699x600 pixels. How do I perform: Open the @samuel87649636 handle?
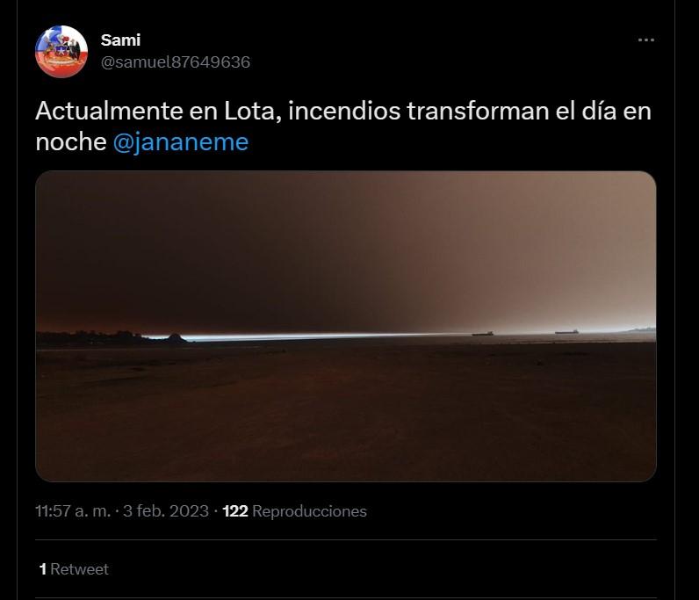(x=176, y=62)
